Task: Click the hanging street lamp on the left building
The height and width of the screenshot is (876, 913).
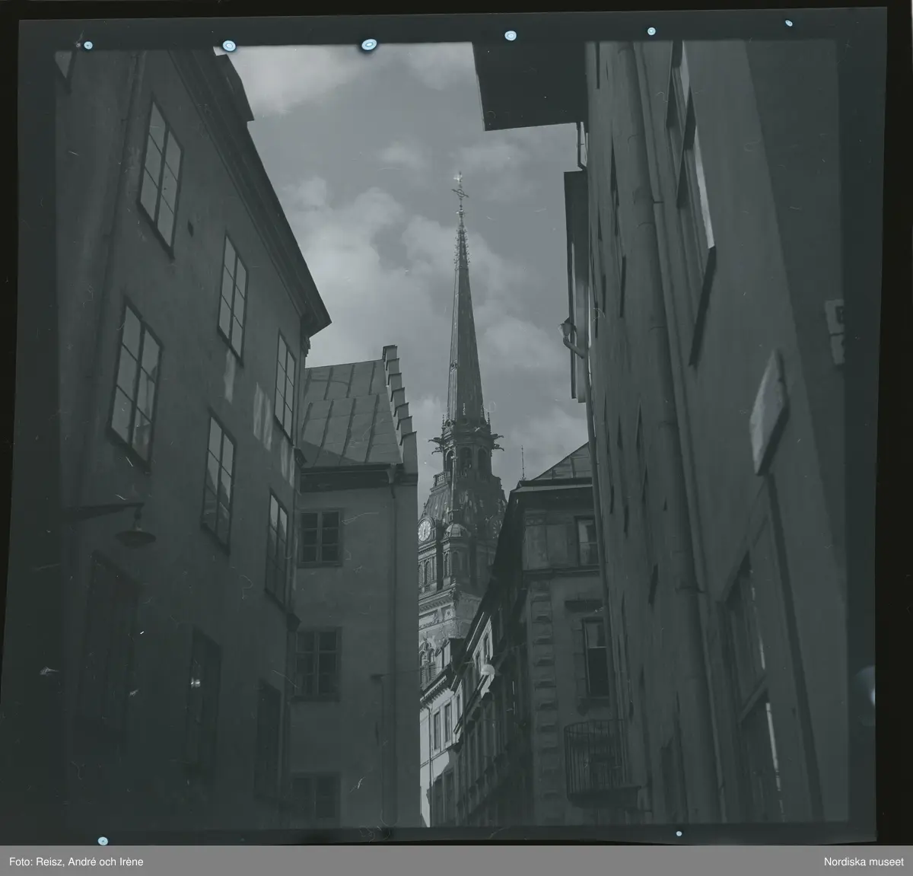Action: [x=134, y=535]
